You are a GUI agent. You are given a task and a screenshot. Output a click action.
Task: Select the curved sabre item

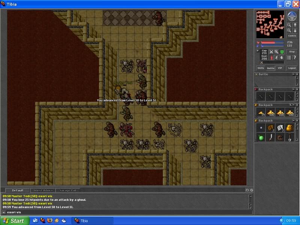click(271, 137)
